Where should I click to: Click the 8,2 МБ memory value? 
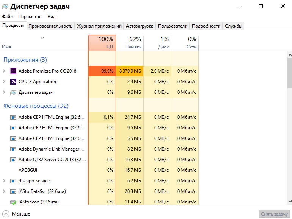click(134, 149)
